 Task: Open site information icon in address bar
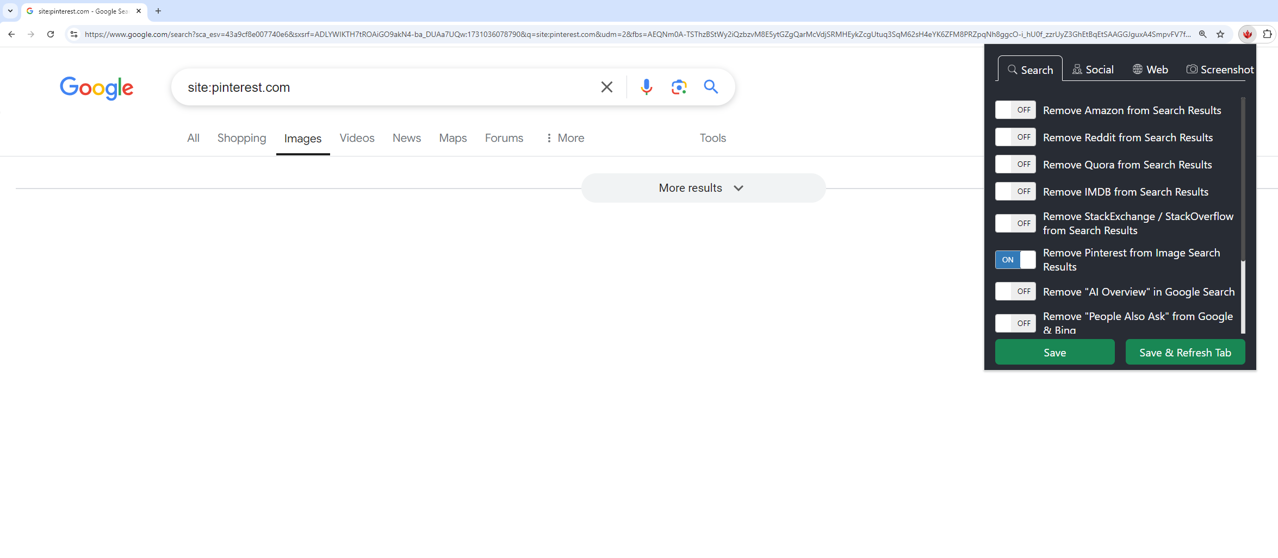[x=74, y=34]
